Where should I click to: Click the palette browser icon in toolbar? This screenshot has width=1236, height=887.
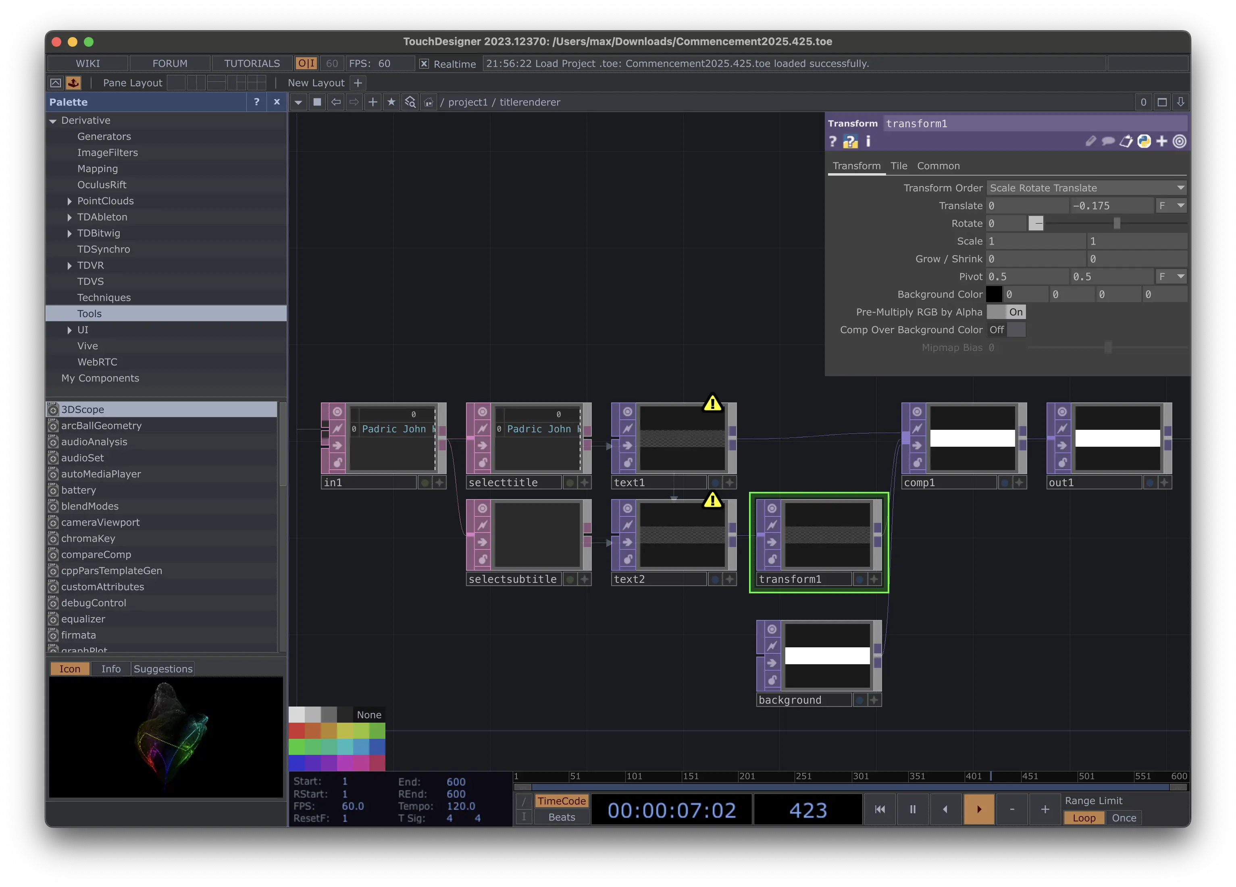(x=73, y=83)
